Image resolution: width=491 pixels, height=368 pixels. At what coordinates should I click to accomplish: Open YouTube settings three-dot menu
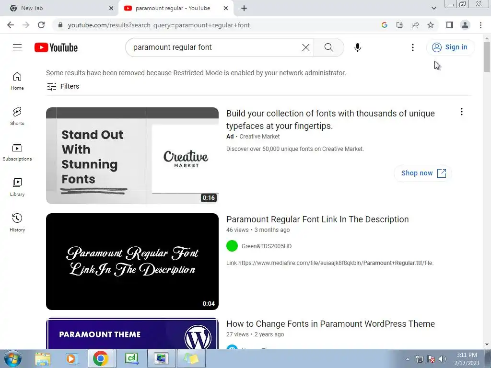[x=413, y=47]
